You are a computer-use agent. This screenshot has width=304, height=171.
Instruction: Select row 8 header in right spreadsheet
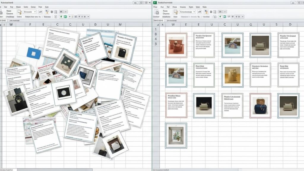click(155, 34)
